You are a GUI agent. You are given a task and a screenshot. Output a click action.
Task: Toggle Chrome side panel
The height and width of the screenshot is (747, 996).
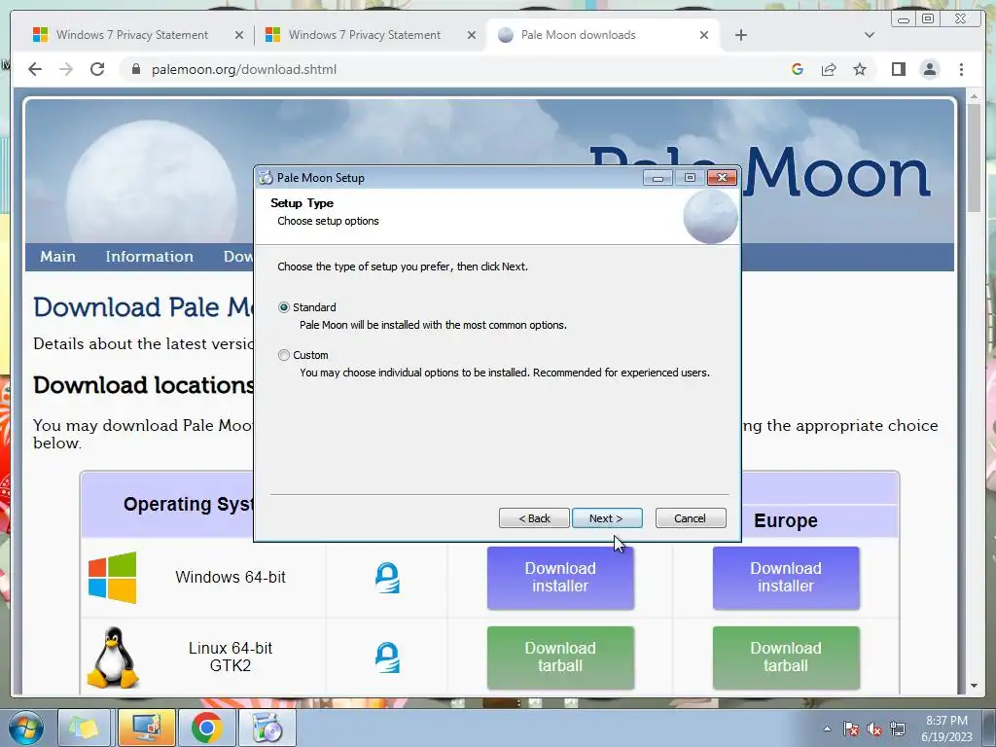click(x=898, y=69)
